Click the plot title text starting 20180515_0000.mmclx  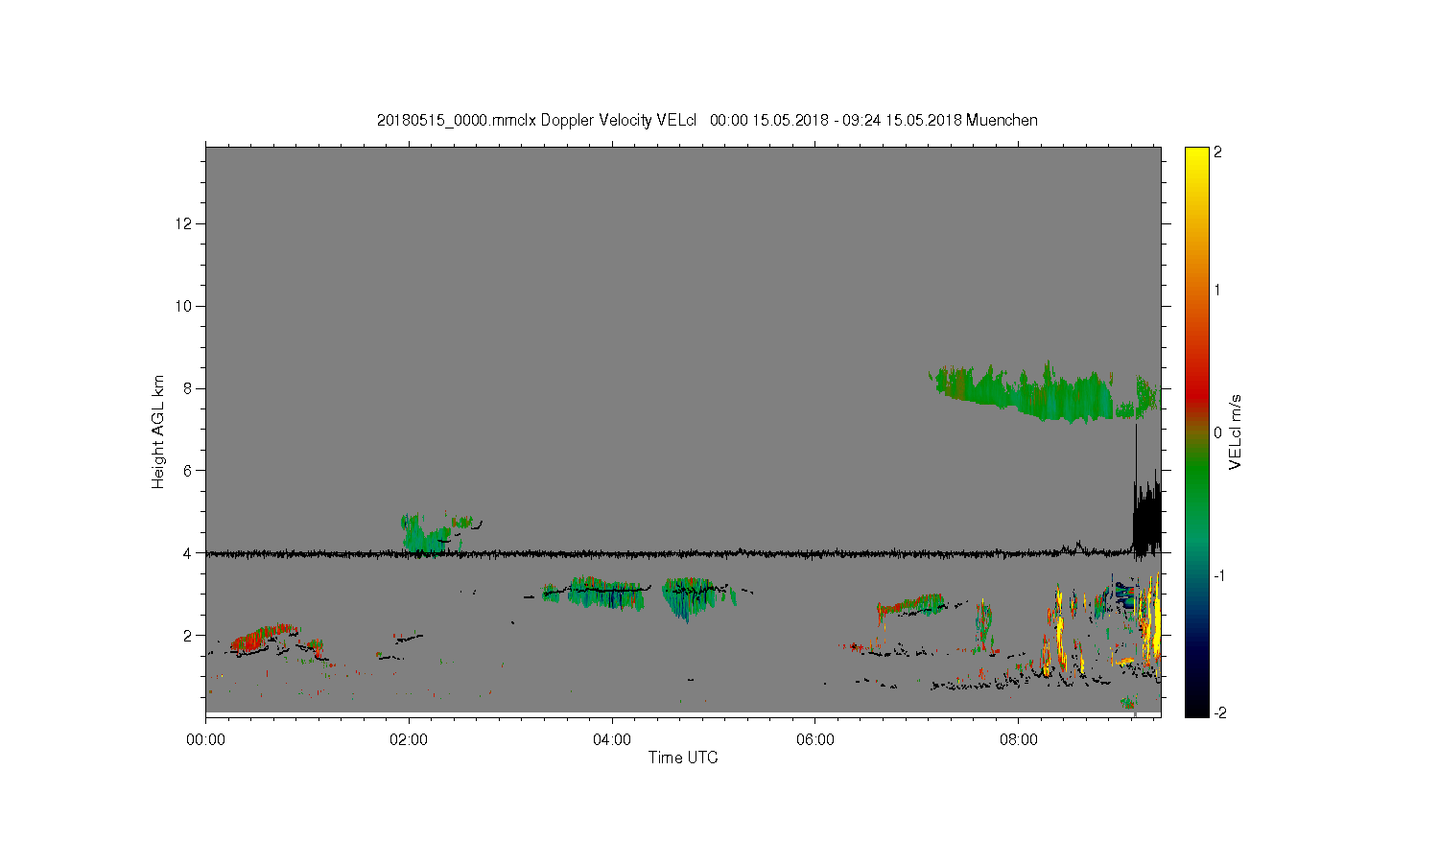tap(707, 120)
